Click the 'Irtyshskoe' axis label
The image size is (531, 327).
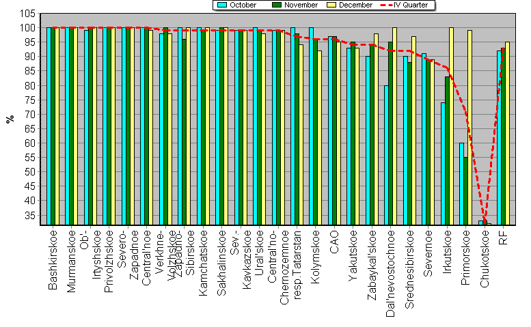[x=96, y=255]
